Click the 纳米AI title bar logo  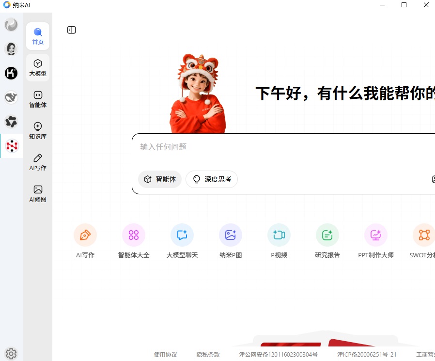point(7,5)
